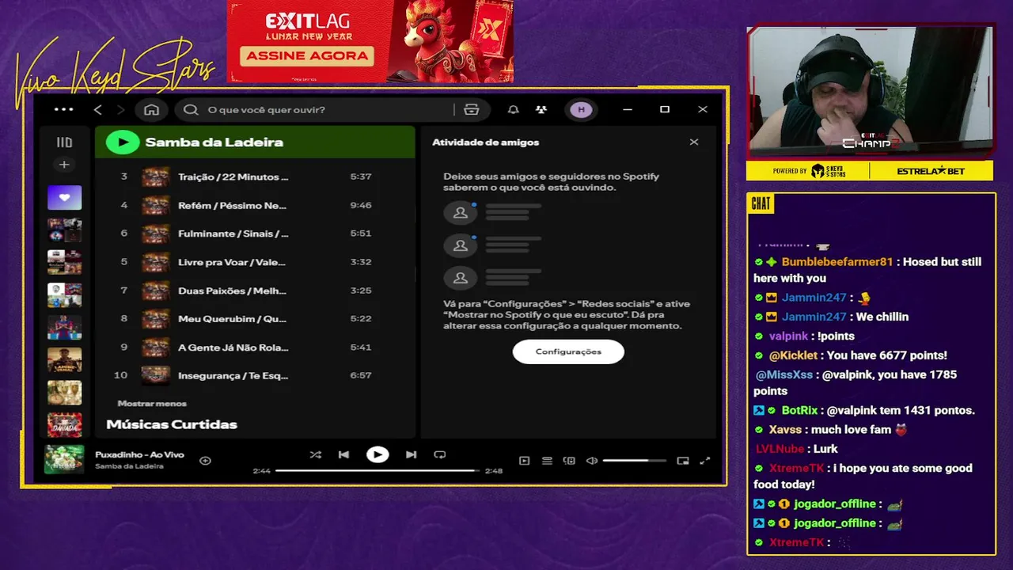
Task: Open connect to a device icon
Action: (569, 460)
